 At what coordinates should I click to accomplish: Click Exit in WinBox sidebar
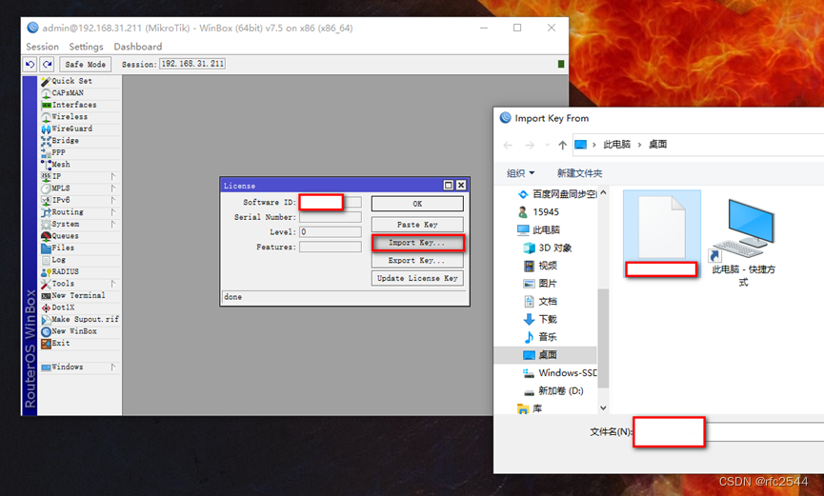(80, 343)
